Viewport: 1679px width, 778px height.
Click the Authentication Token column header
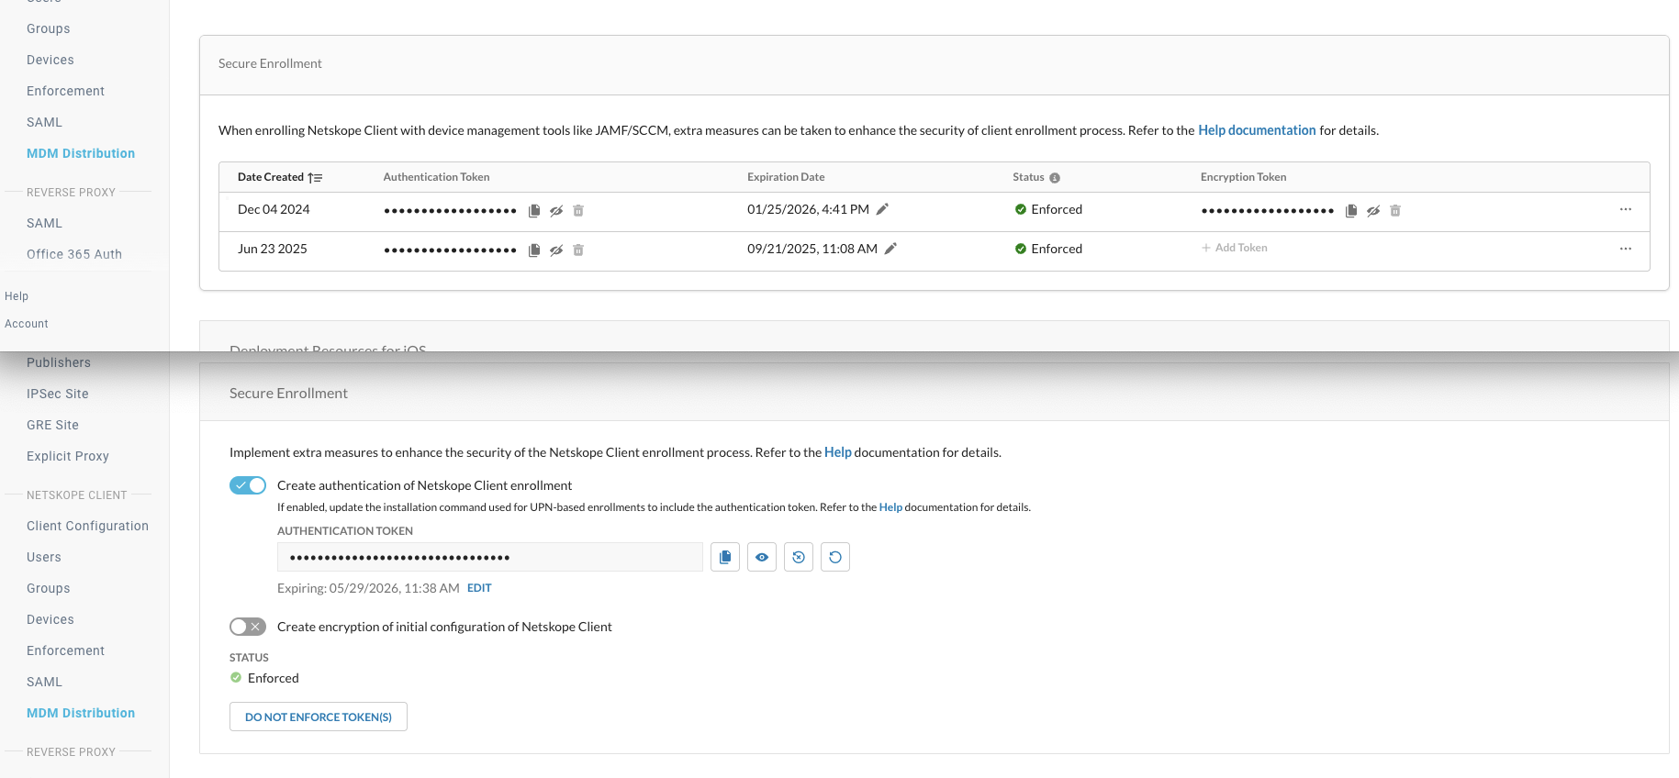pyautogui.click(x=436, y=177)
